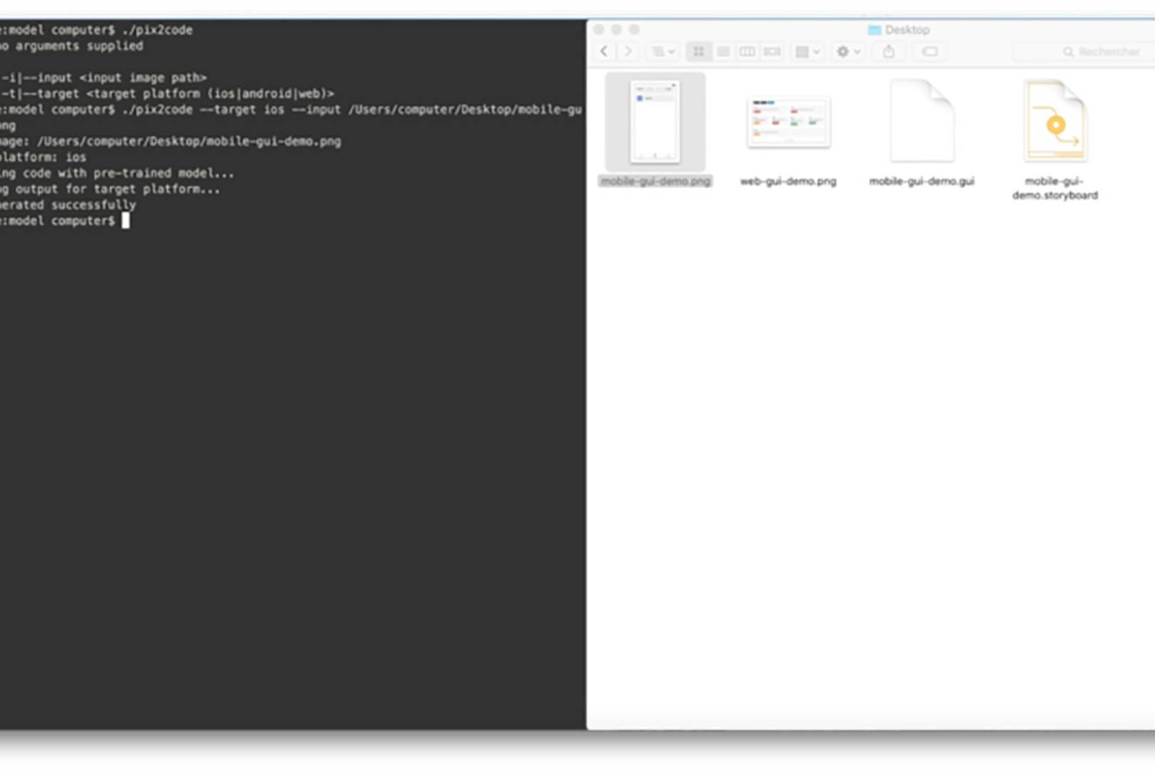Select the icon view mode
Screen dimensions: 1155x770
click(697, 51)
